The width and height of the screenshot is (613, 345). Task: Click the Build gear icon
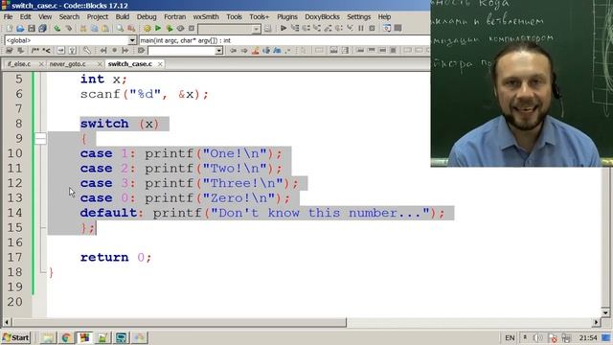click(147, 28)
